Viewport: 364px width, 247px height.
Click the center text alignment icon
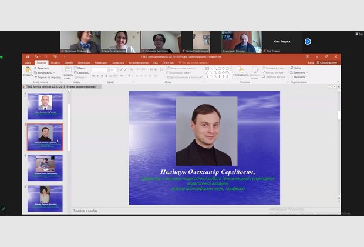point(141,76)
